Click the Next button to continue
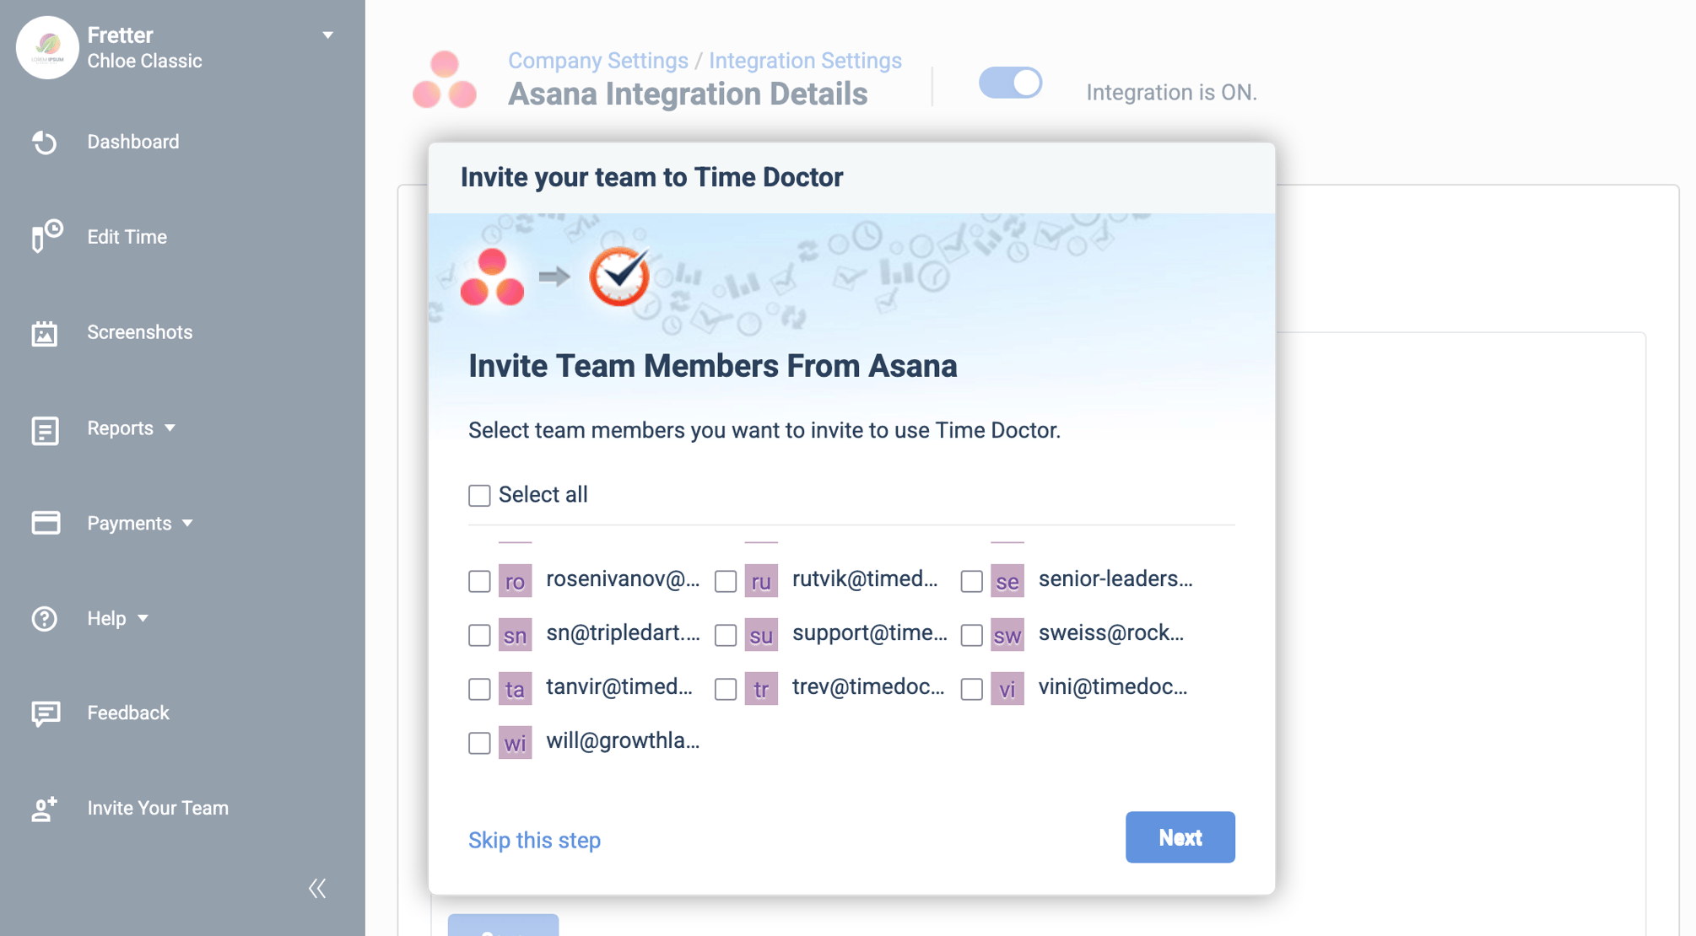Screen dimensions: 1696x936 tap(1180, 837)
